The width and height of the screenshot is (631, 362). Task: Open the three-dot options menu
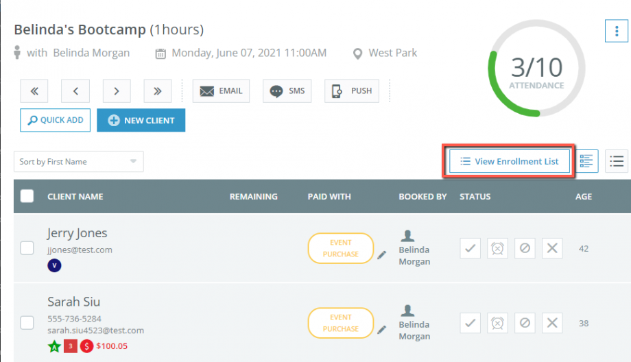[x=616, y=31]
